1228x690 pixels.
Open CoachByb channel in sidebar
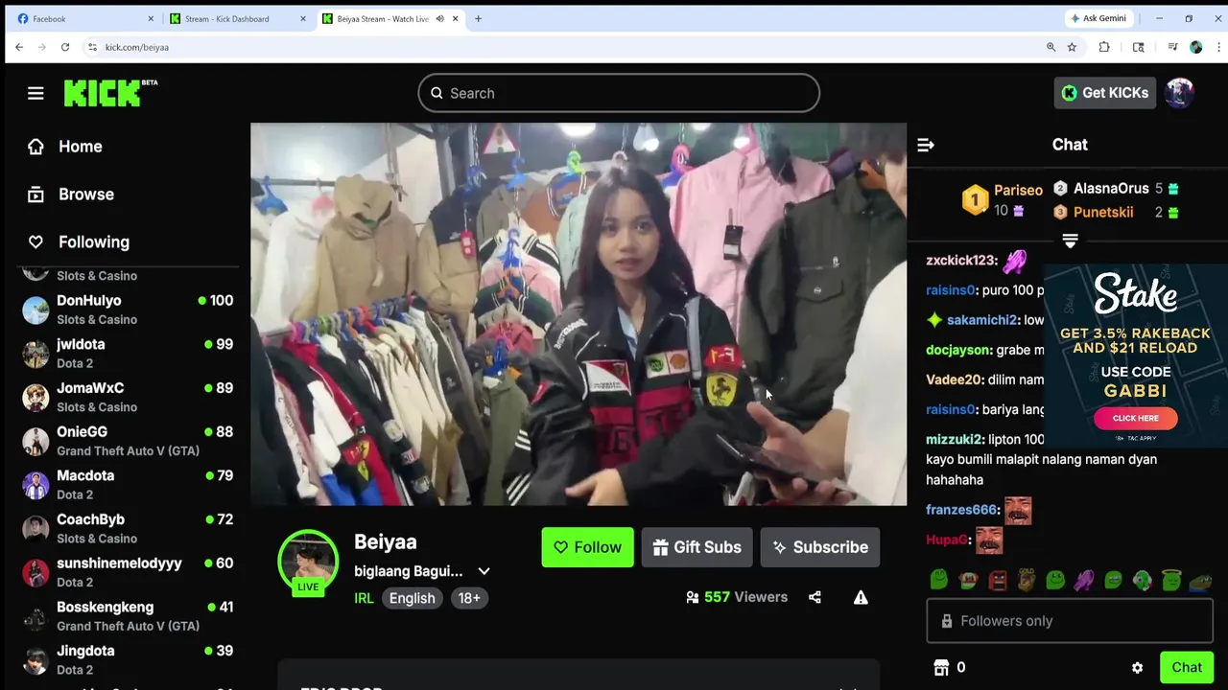(128, 529)
